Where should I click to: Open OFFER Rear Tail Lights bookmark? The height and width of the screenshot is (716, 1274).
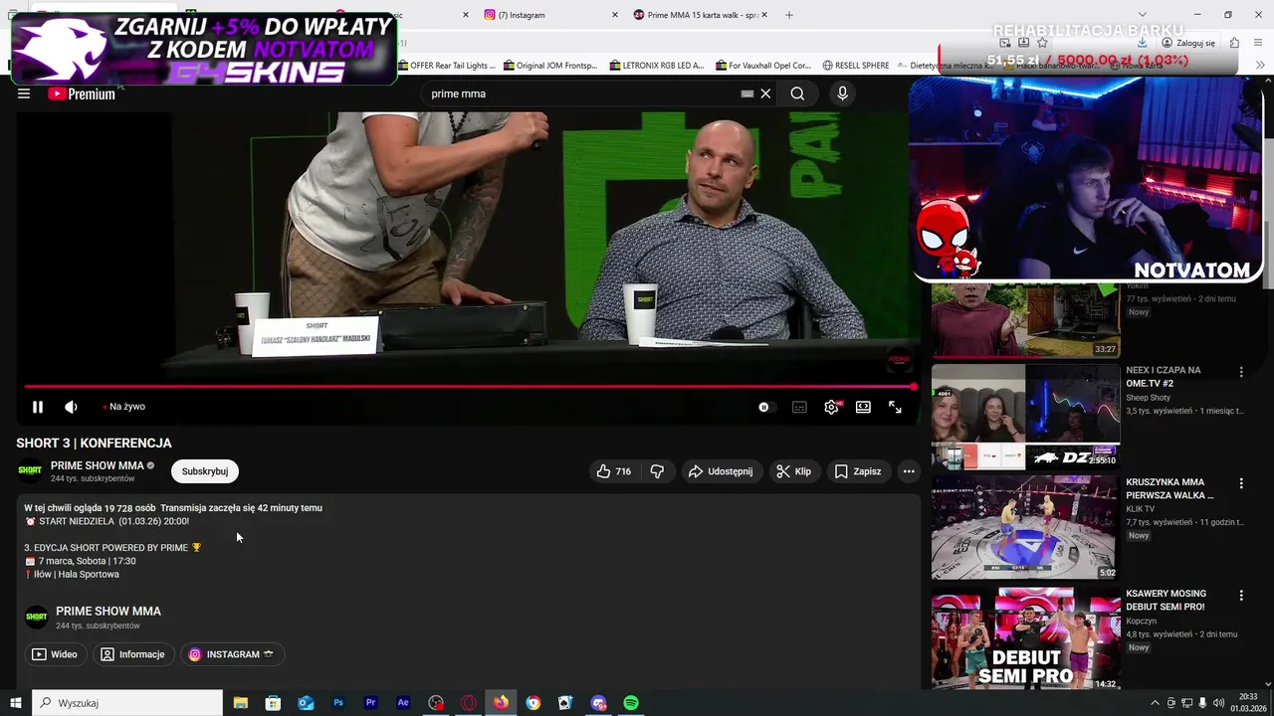(x=446, y=66)
